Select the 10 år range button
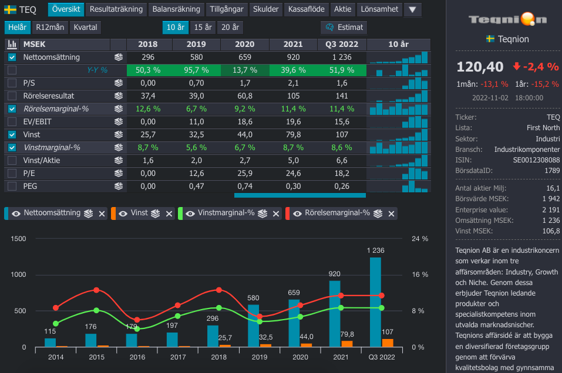The height and width of the screenshot is (373, 562). (176, 27)
